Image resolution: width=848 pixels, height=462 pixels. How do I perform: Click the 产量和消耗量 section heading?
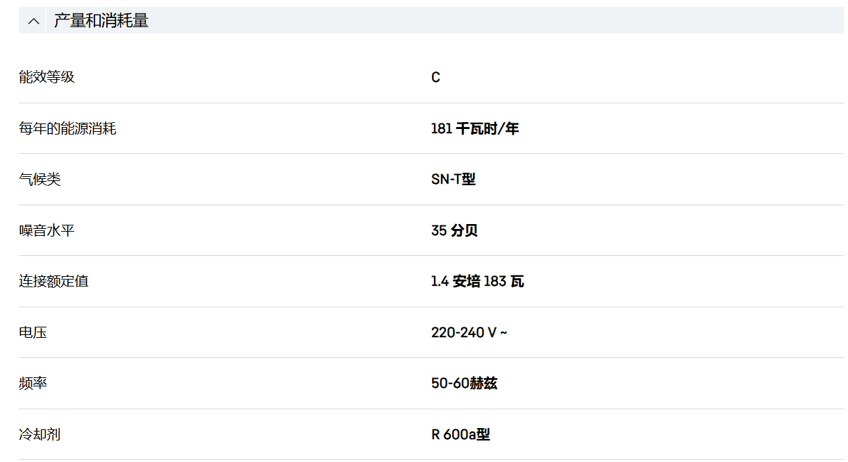point(101,21)
